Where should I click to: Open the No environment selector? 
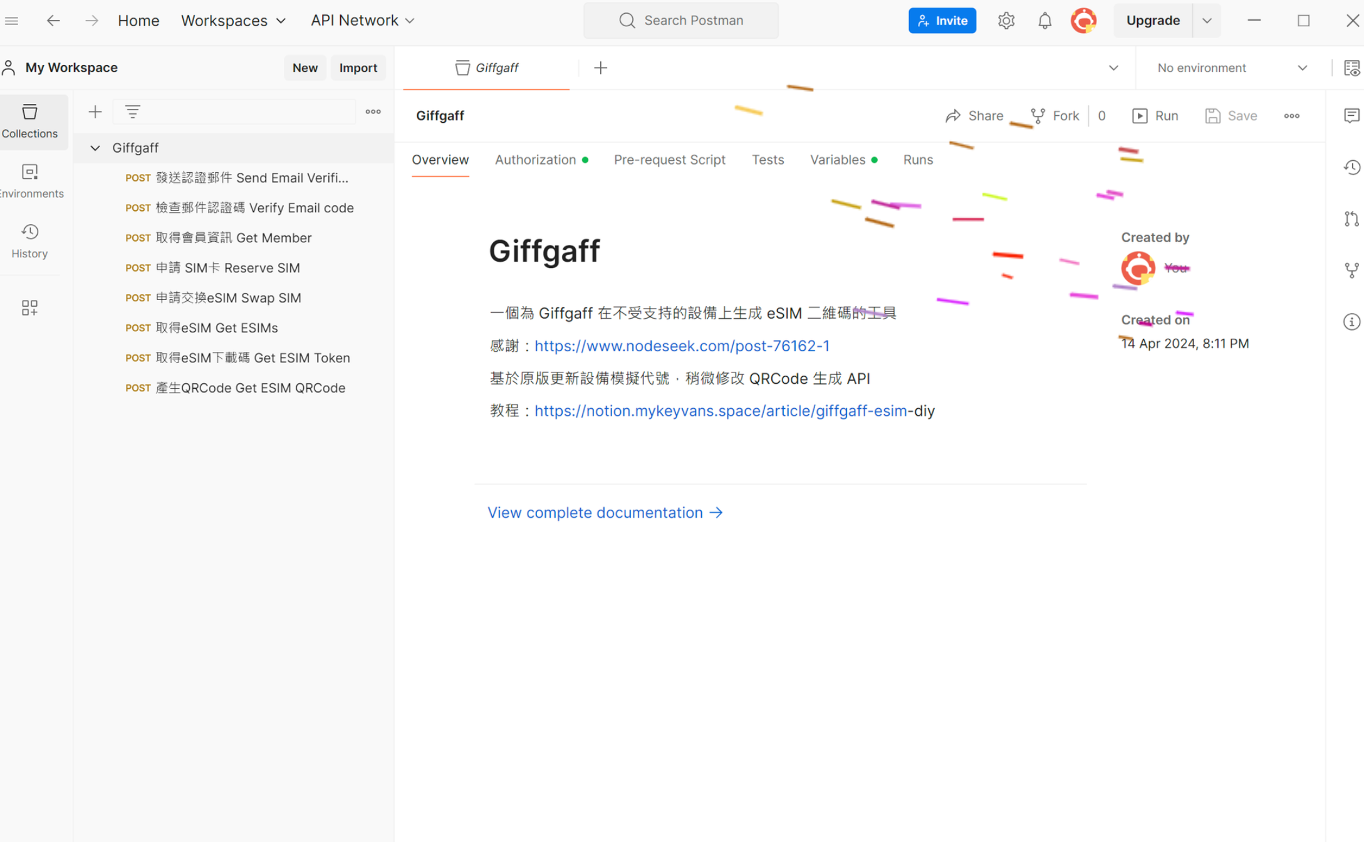click(x=1232, y=68)
